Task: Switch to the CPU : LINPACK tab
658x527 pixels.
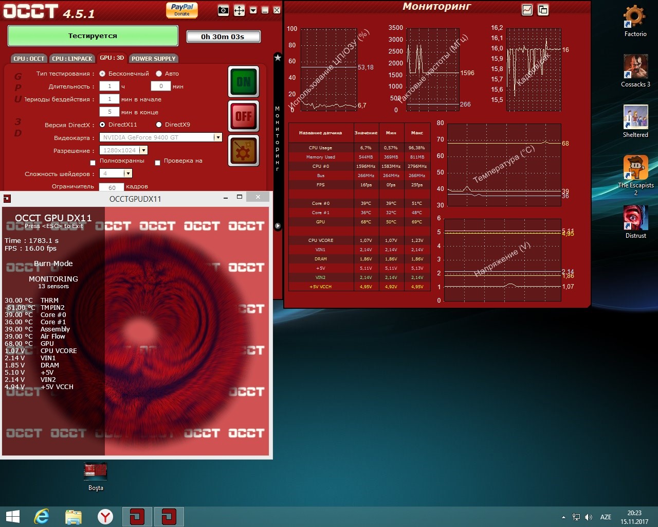Action: (x=72, y=59)
